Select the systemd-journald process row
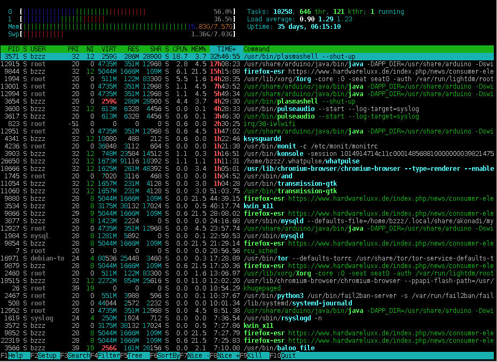This screenshot has width=497, height=362. pos(247,303)
